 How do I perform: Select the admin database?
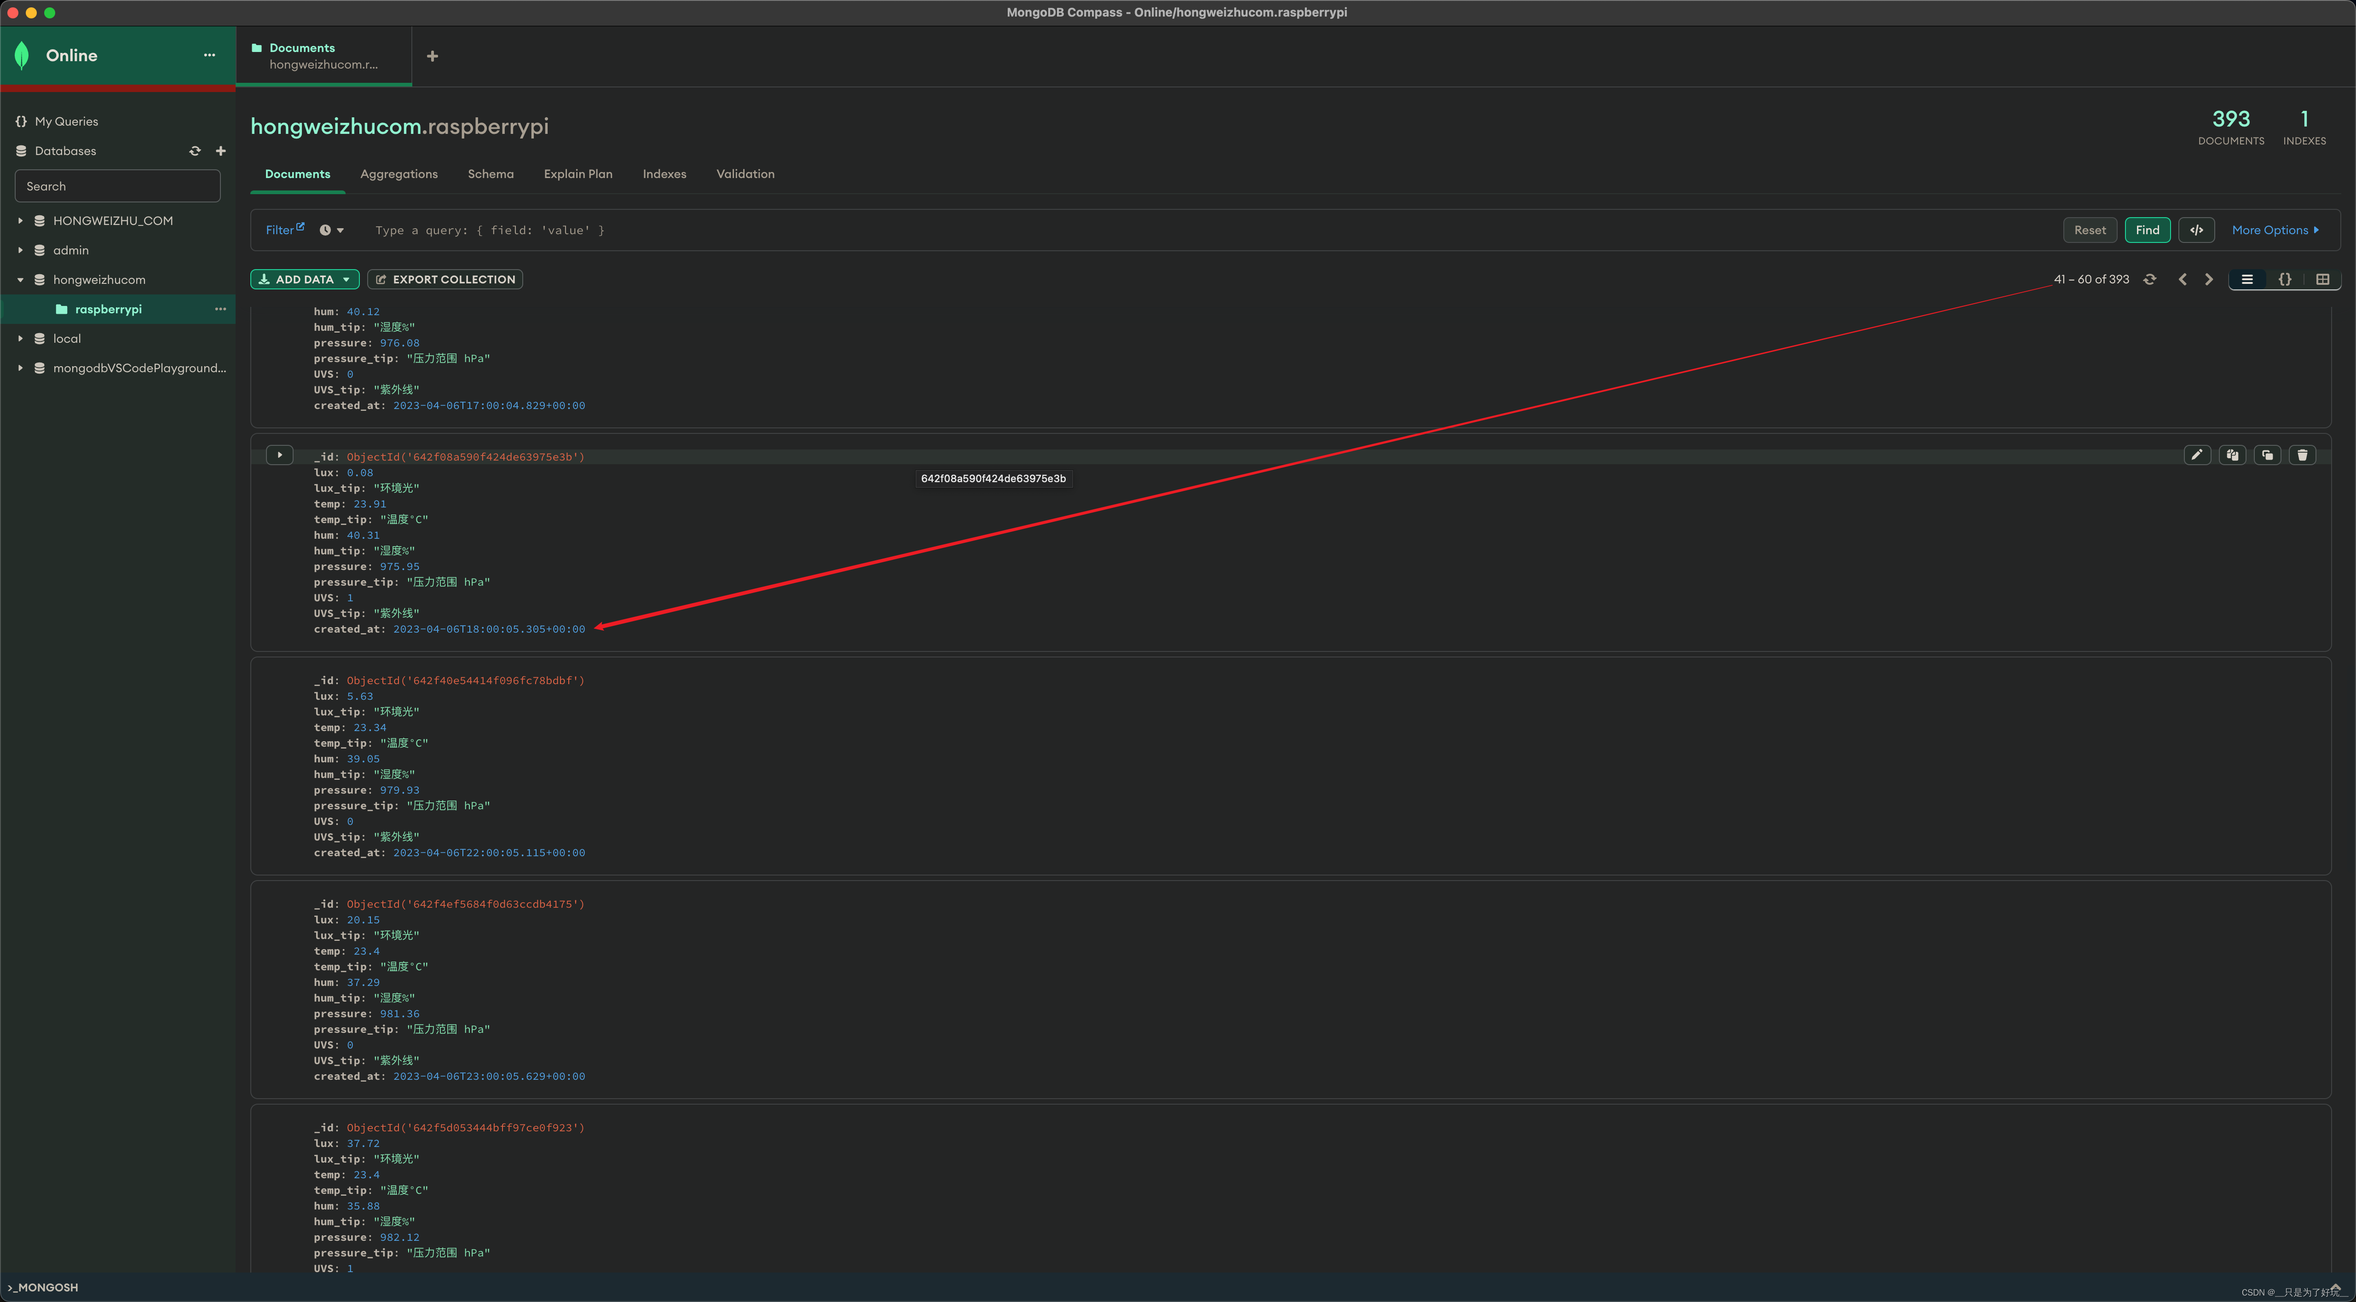(70, 250)
